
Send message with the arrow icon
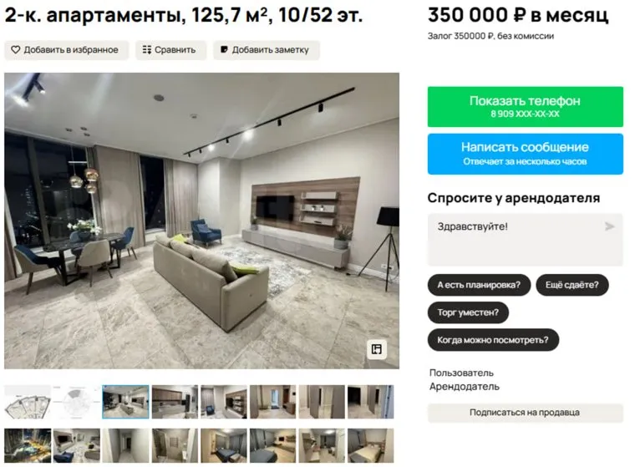(609, 226)
